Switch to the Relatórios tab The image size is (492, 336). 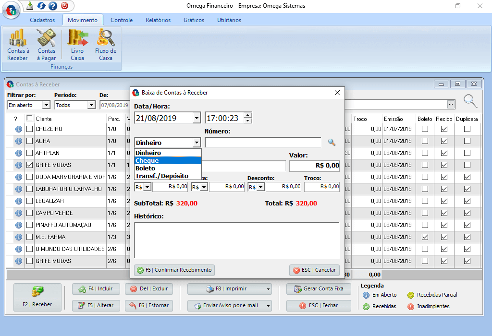158,20
